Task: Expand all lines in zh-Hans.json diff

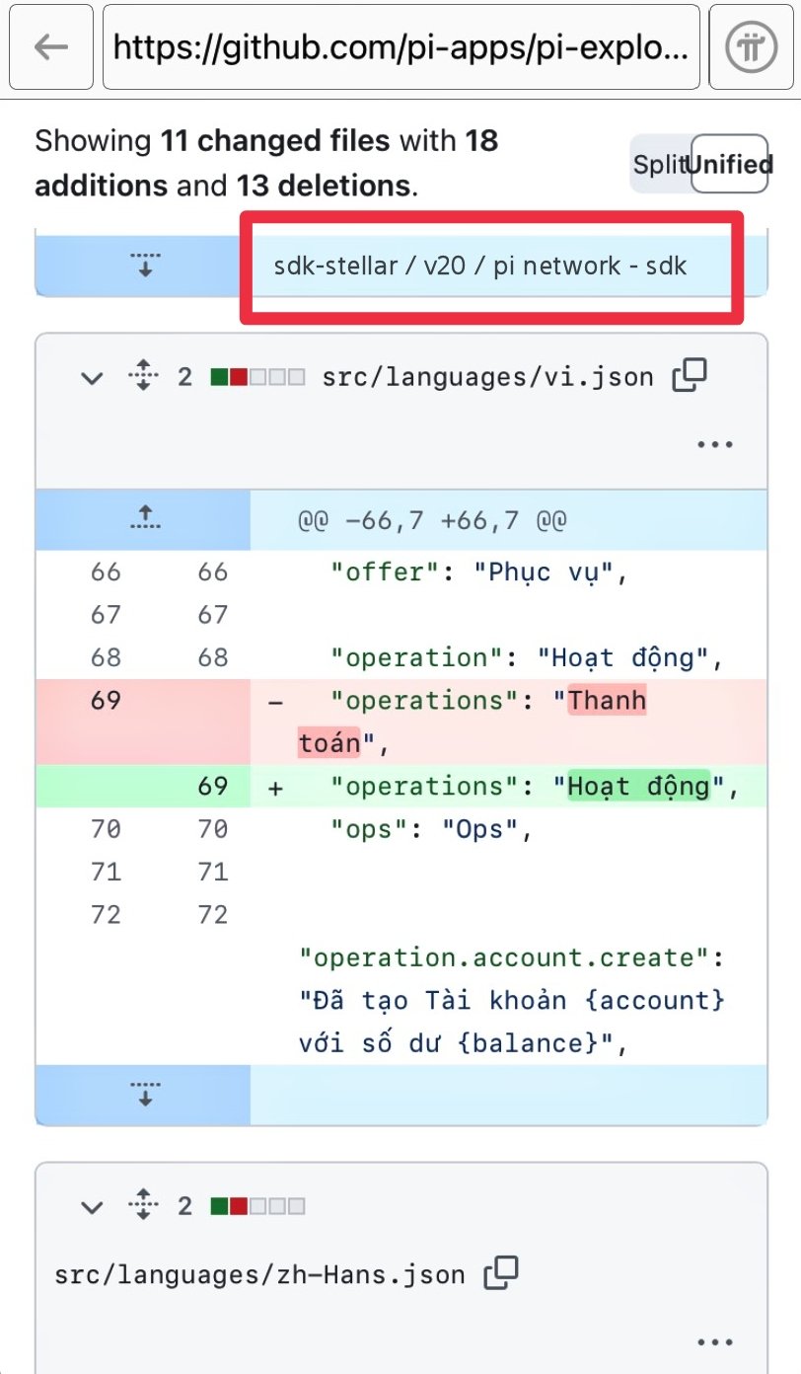Action: [x=144, y=1206]
